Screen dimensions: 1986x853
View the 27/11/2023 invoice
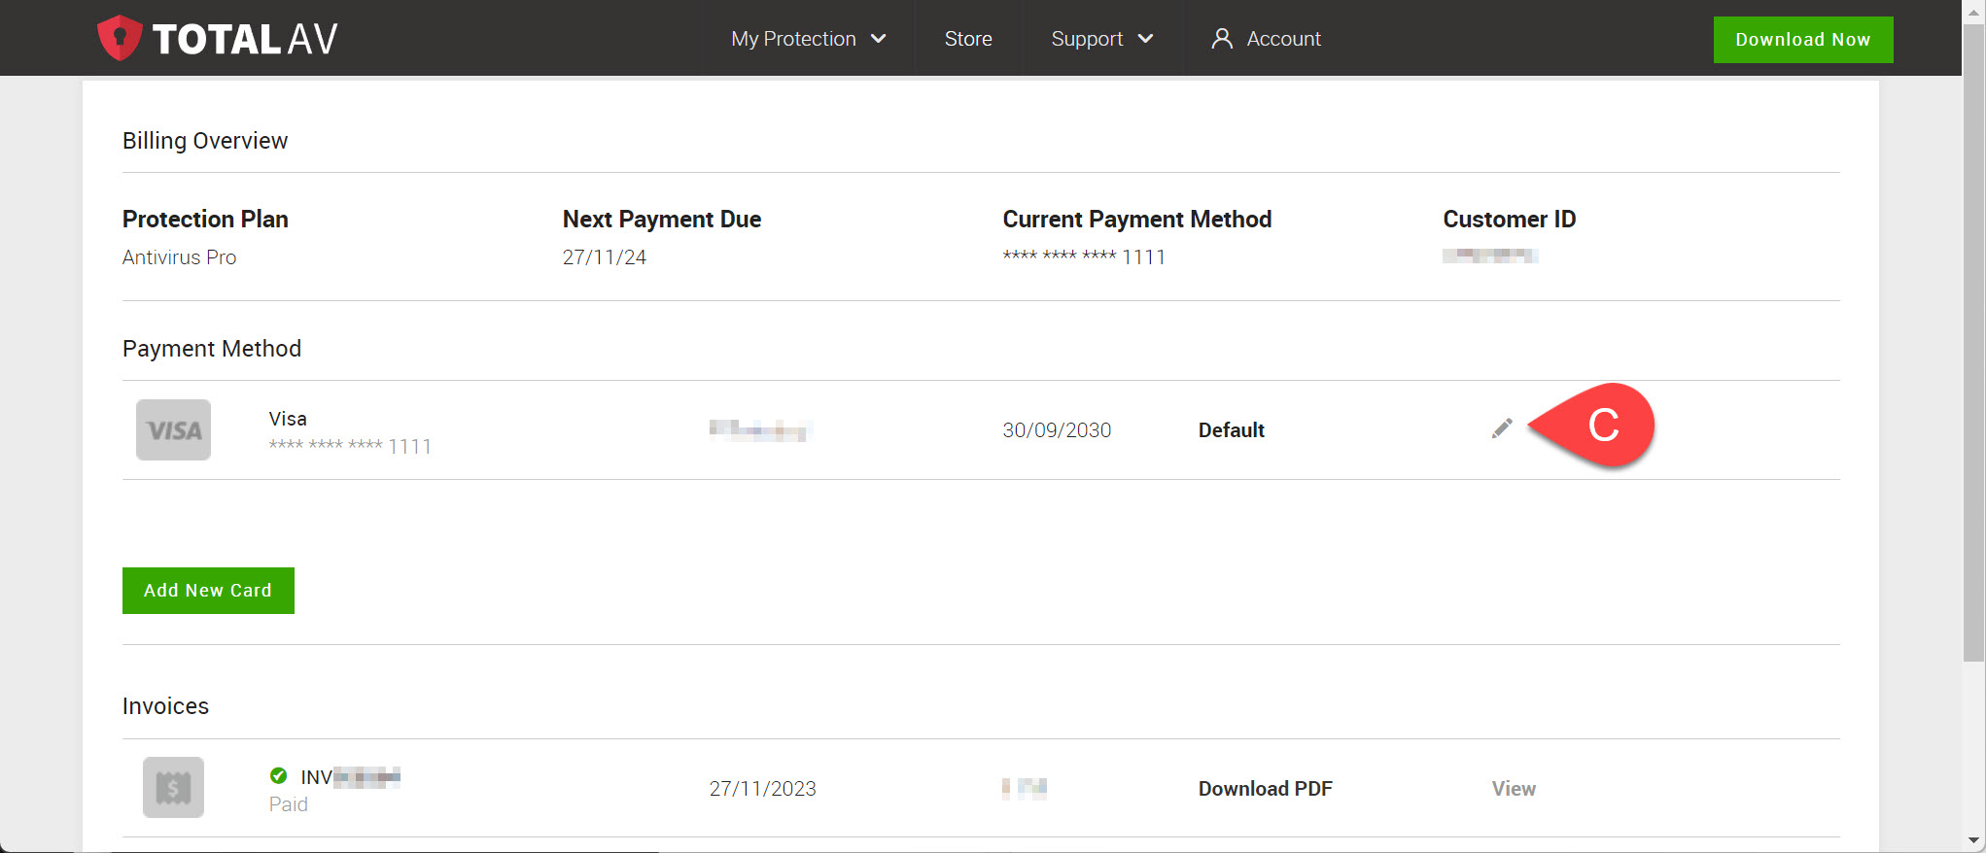pyautogui.click(x=1514, y=789)
